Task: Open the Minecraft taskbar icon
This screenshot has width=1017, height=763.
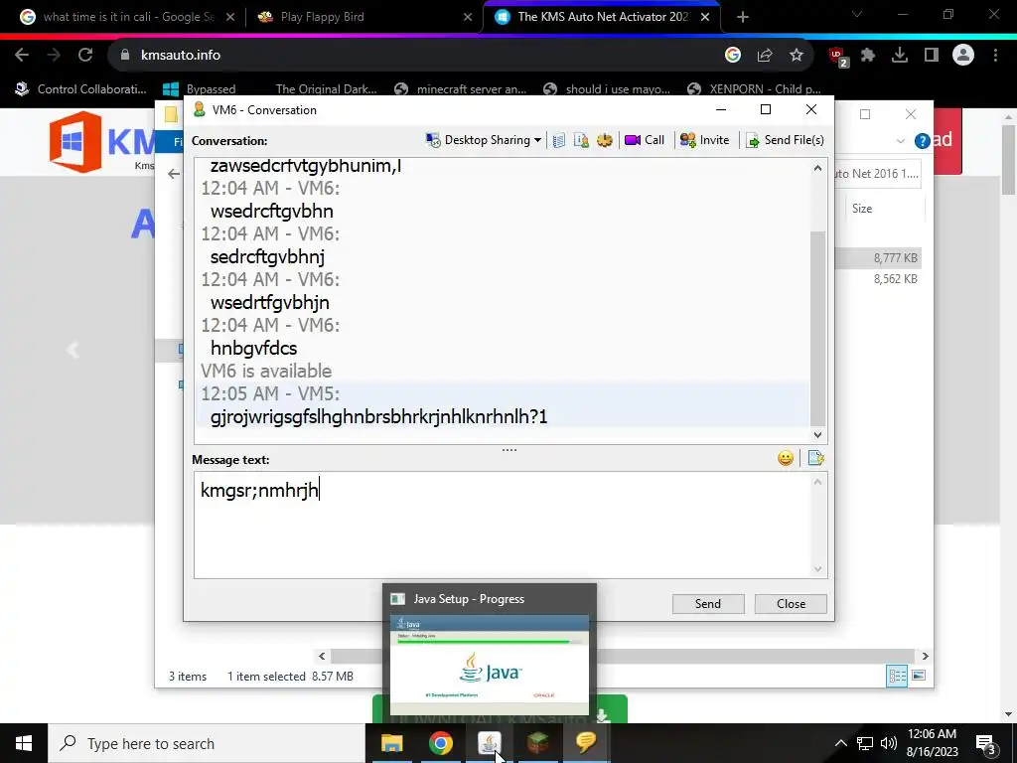Action: (x=537, y=743)
